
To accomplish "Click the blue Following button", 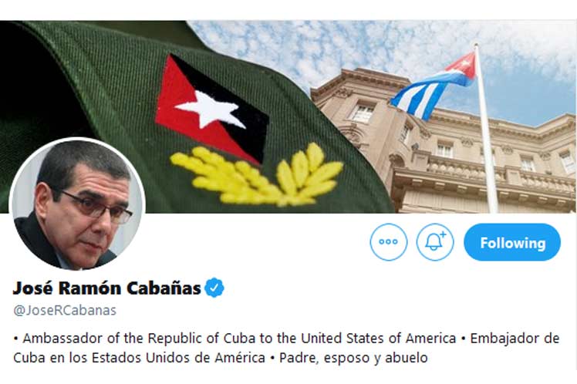I will (512, 242).
